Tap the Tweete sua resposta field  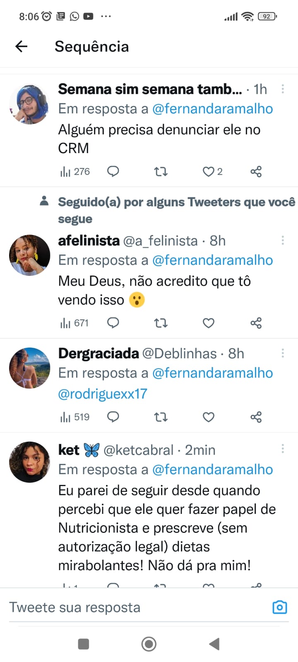124,607
